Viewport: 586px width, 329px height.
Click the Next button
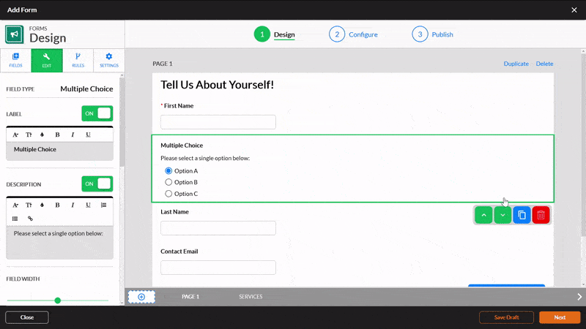(560, 317)
